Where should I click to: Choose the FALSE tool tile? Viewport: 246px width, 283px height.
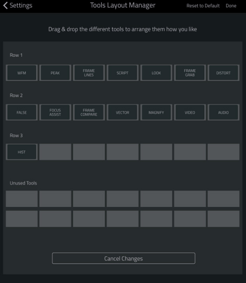click(21, 112)
